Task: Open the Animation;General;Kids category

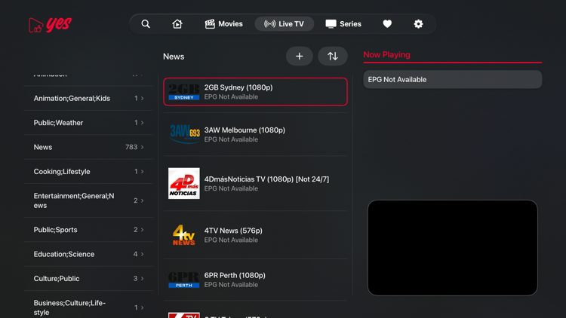Action: pos(89,98)
